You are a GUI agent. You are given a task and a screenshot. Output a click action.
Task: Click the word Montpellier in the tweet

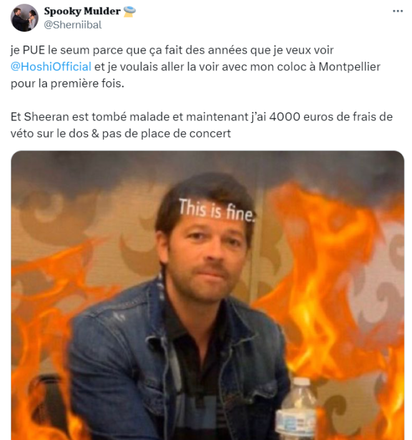pos(350,67)
